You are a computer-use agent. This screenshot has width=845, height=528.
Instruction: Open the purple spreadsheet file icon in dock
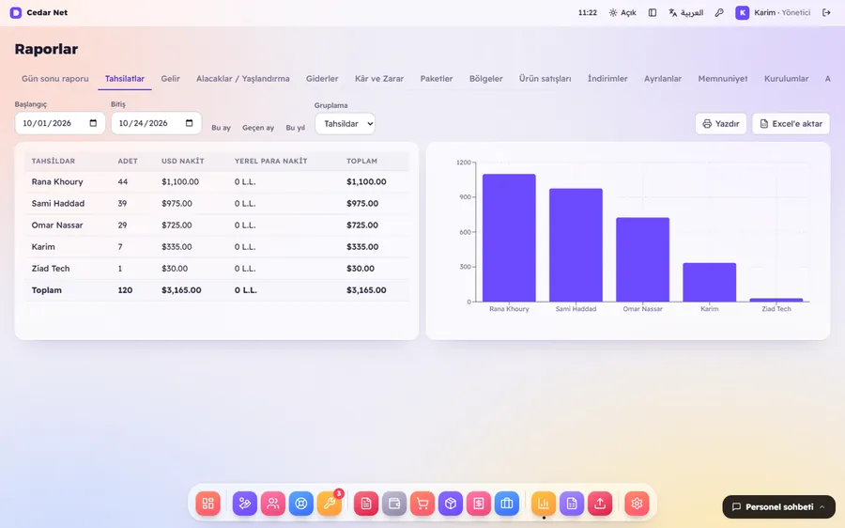click(x=572, y=504)
